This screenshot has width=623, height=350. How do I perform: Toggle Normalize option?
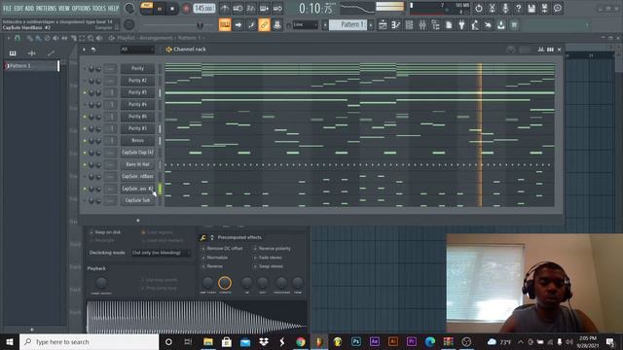pyautogui.click(x=214, y=258)
